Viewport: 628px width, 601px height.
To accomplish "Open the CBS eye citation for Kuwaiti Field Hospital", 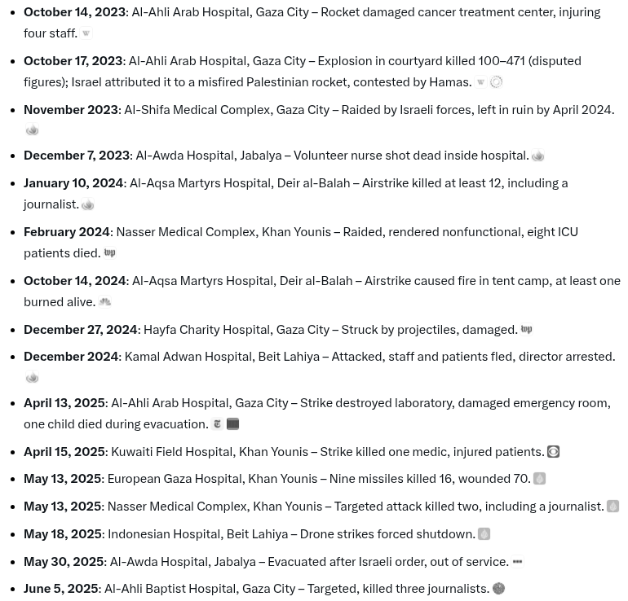I will (553, 452).
